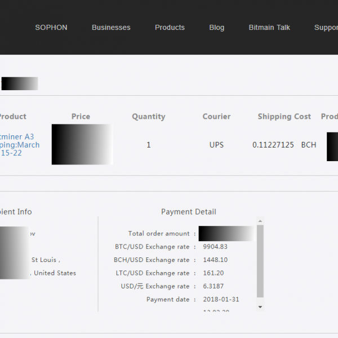
Task: Visit the Blog page
Action: tap(216, 27)
